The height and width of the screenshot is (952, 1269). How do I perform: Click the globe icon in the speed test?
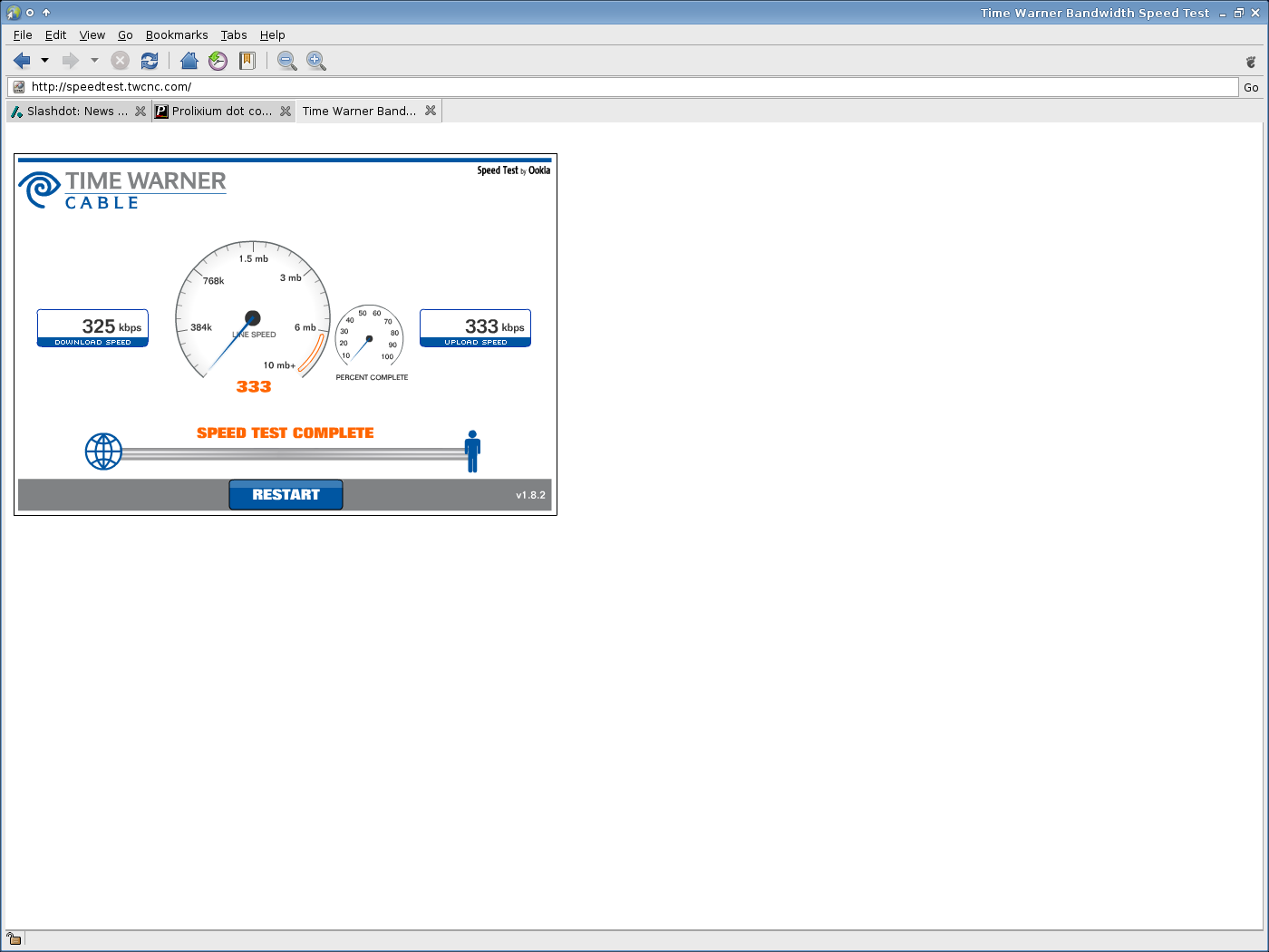tap(103, 452)
